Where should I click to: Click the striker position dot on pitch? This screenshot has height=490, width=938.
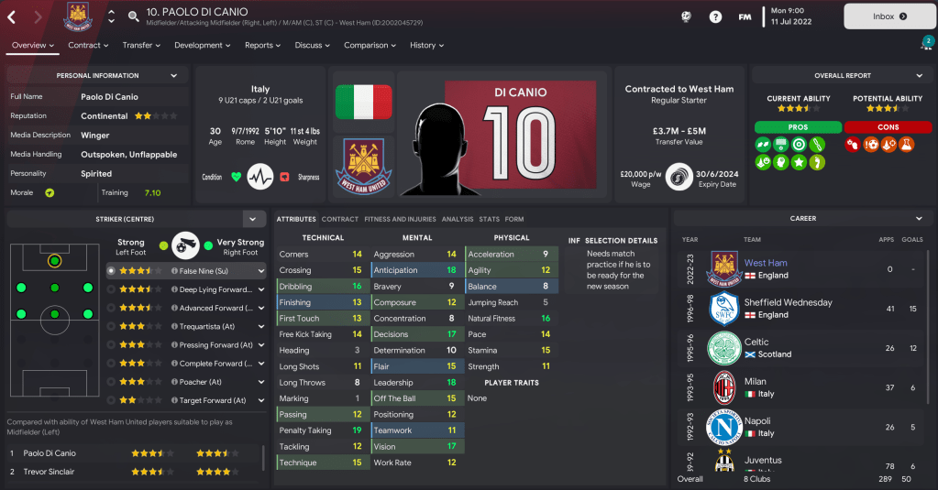click(54, 261)
